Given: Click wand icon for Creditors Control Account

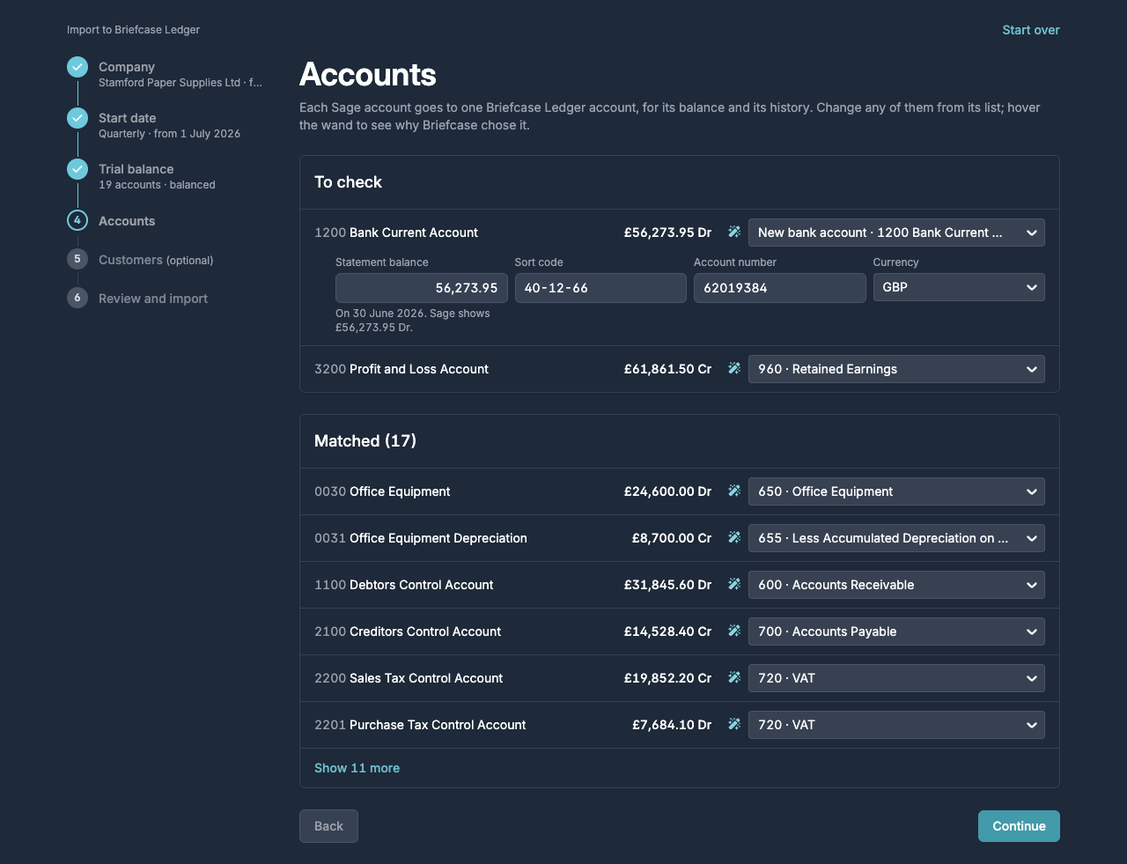Looking at the screenshot, I should (733, 631).
